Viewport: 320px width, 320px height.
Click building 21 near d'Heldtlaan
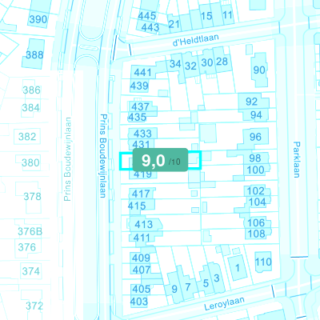174,24
